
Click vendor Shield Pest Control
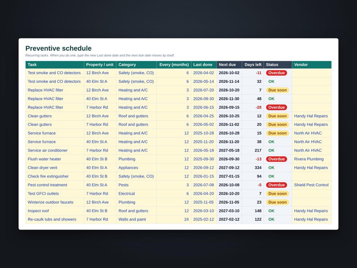click(311, 185)
